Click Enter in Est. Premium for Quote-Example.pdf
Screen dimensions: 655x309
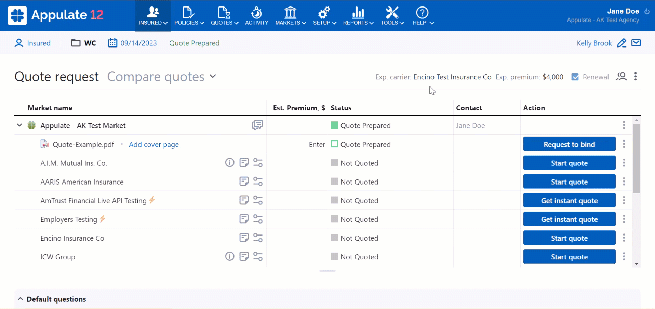pos(317,144)
